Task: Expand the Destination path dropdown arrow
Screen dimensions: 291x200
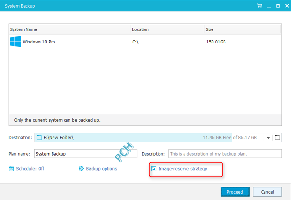Action: click(268, 138)
